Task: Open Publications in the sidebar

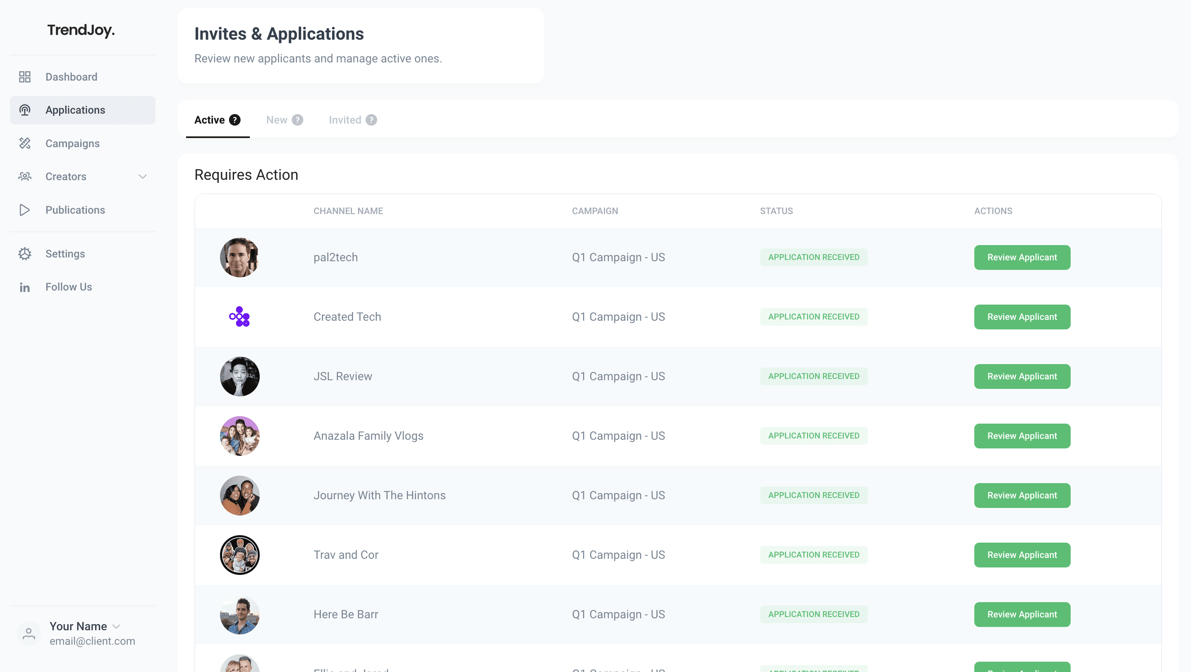Action: pos(82,210)
